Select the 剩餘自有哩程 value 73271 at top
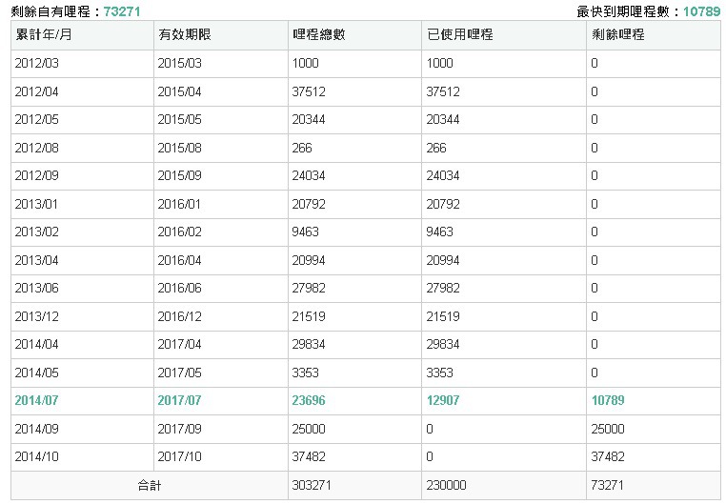726x504 pixels. tap(122, 11)
